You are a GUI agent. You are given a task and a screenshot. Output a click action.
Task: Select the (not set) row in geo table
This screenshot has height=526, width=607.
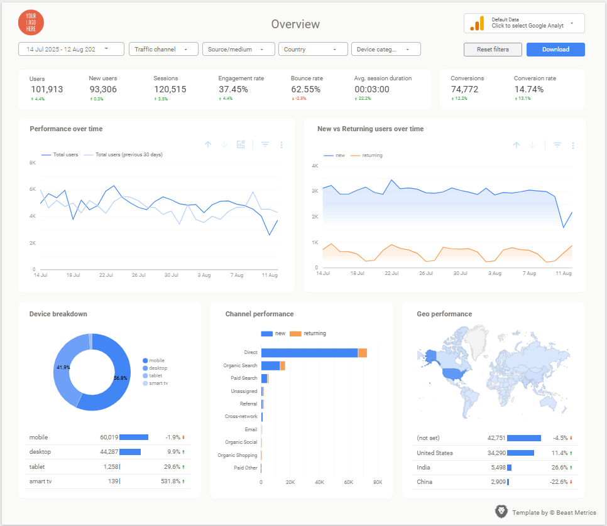pyautogui.click(x=495, y=438)
